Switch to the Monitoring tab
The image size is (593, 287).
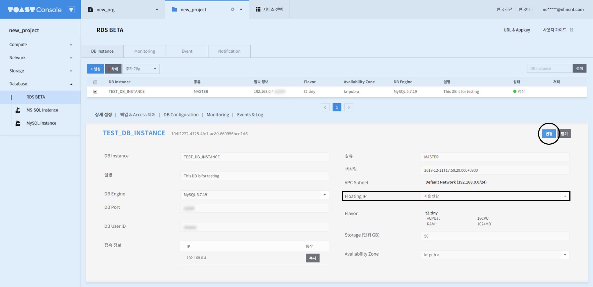coord(145,51)
